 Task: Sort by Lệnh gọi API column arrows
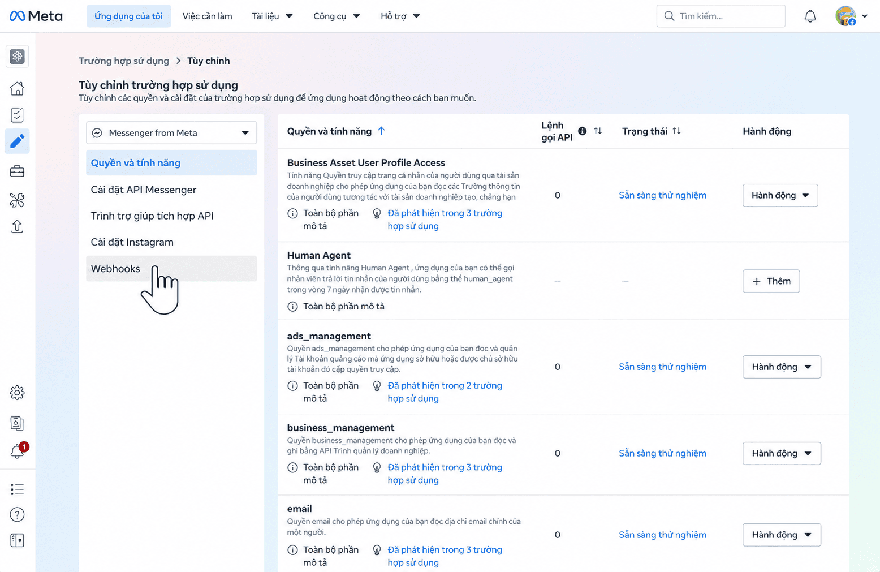pos(598,131)
